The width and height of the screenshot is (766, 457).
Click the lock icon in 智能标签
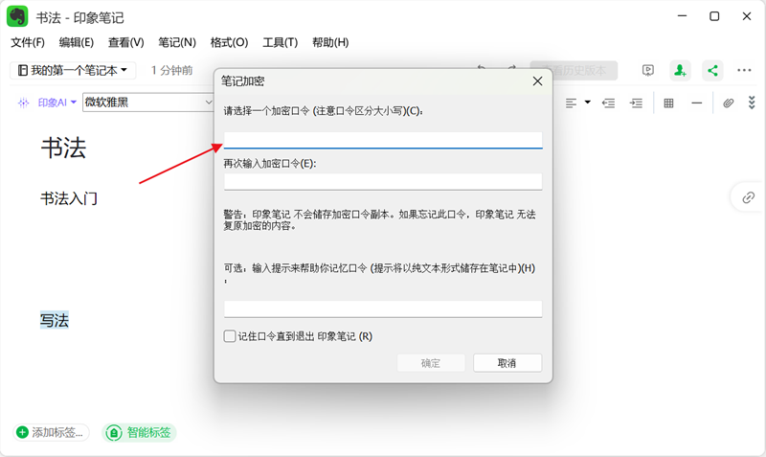pos(114,432)
